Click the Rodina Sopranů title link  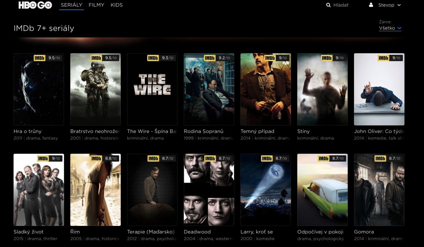204,131
